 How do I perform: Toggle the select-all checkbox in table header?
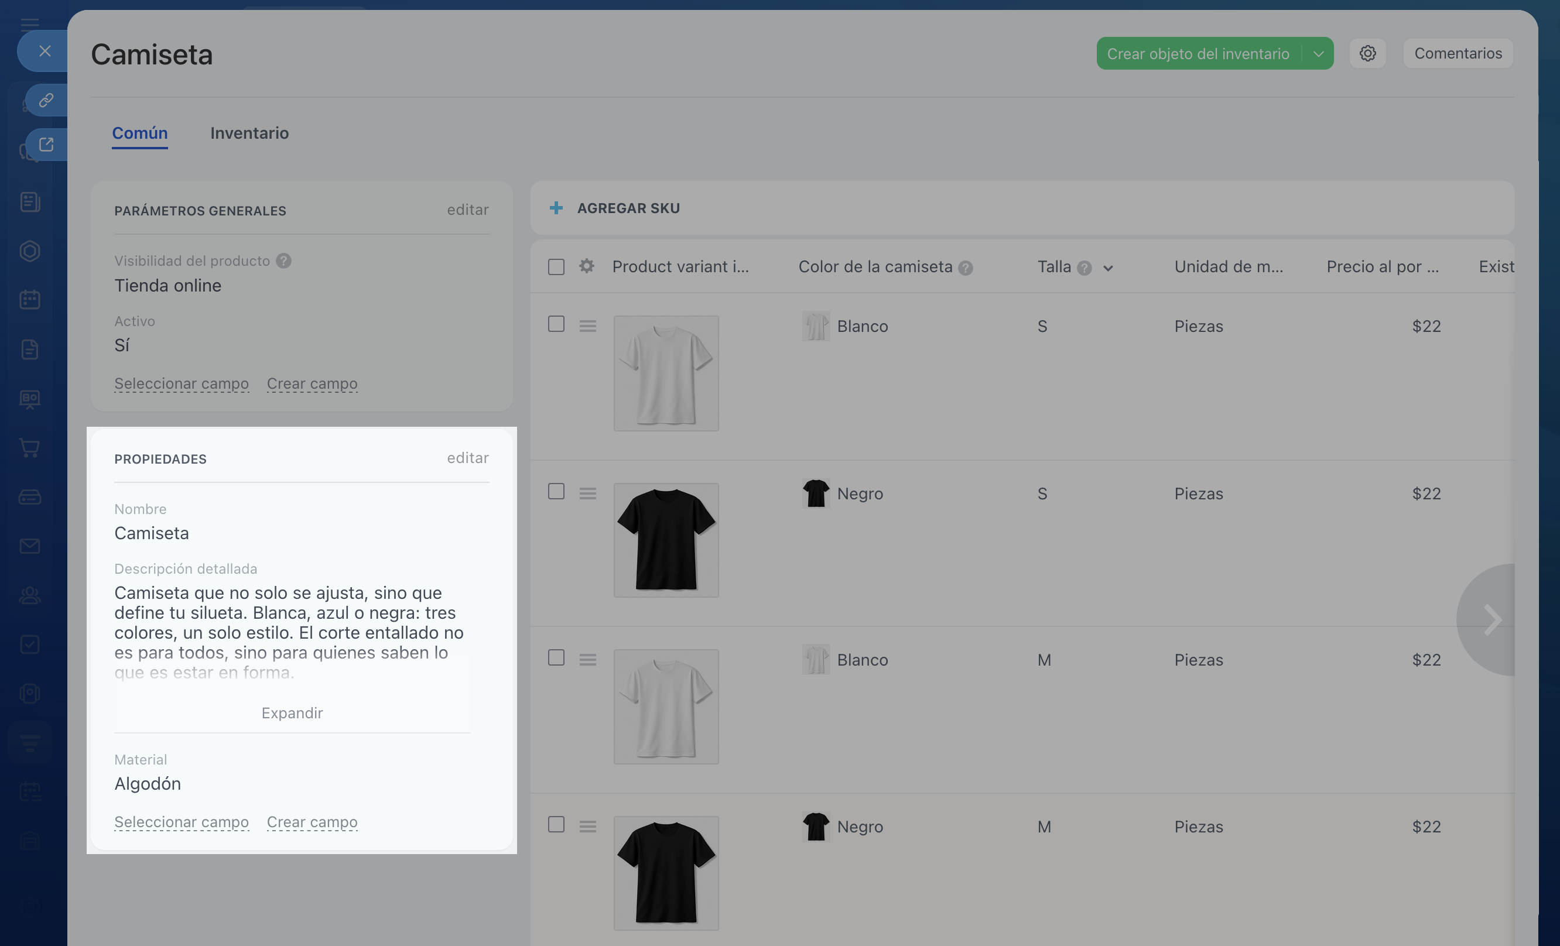(556, 266)
